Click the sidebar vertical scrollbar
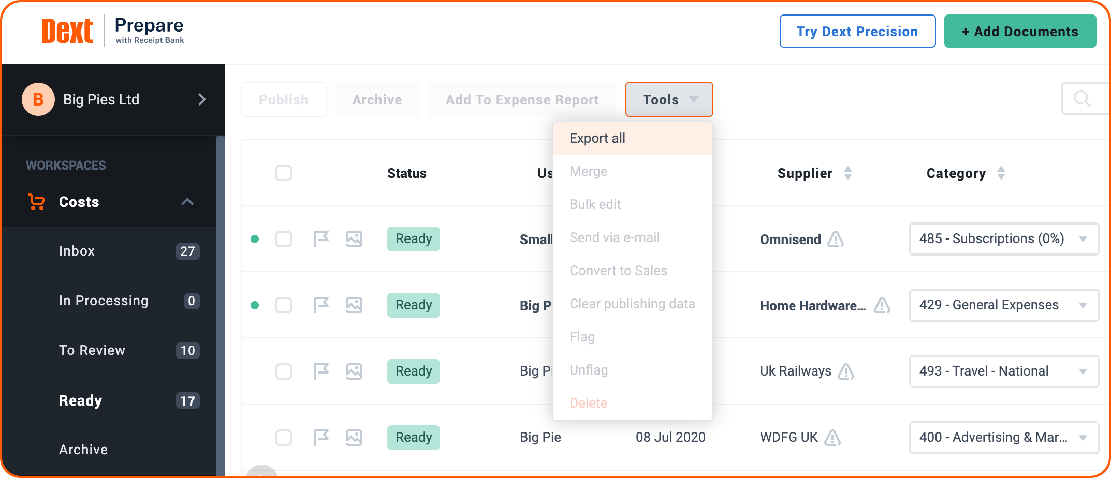Image resolution: width=1111 pixels, height=478 pixels. 221,305
